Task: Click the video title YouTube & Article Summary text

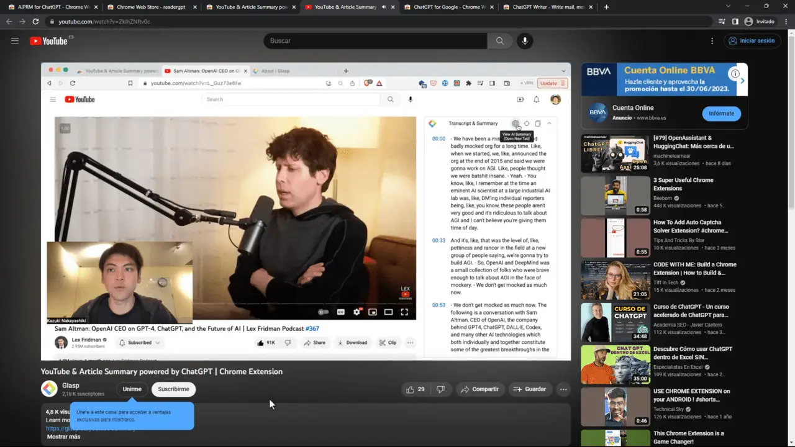Action: click(x=161, y=372)
